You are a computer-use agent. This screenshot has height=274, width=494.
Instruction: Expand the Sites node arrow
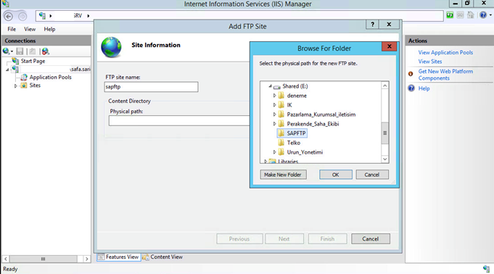click(15, 86)
